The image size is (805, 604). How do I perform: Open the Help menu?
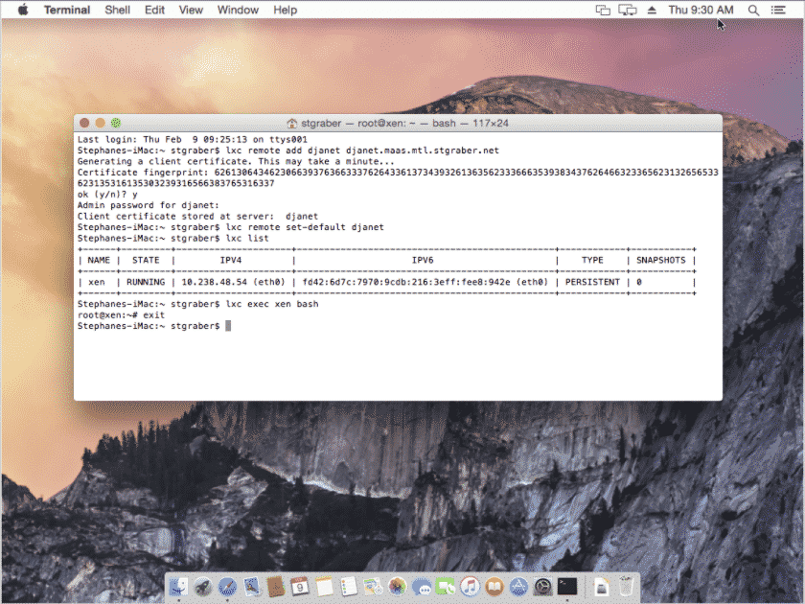(x=285, y=10)
